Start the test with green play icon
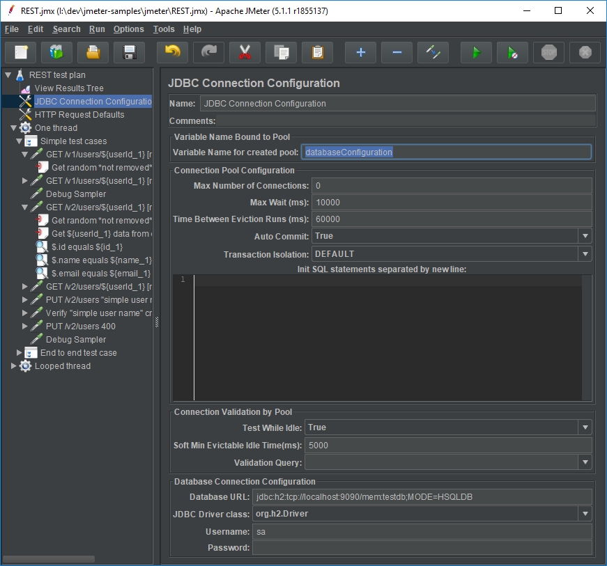The image size is (607, 566). 476,52
